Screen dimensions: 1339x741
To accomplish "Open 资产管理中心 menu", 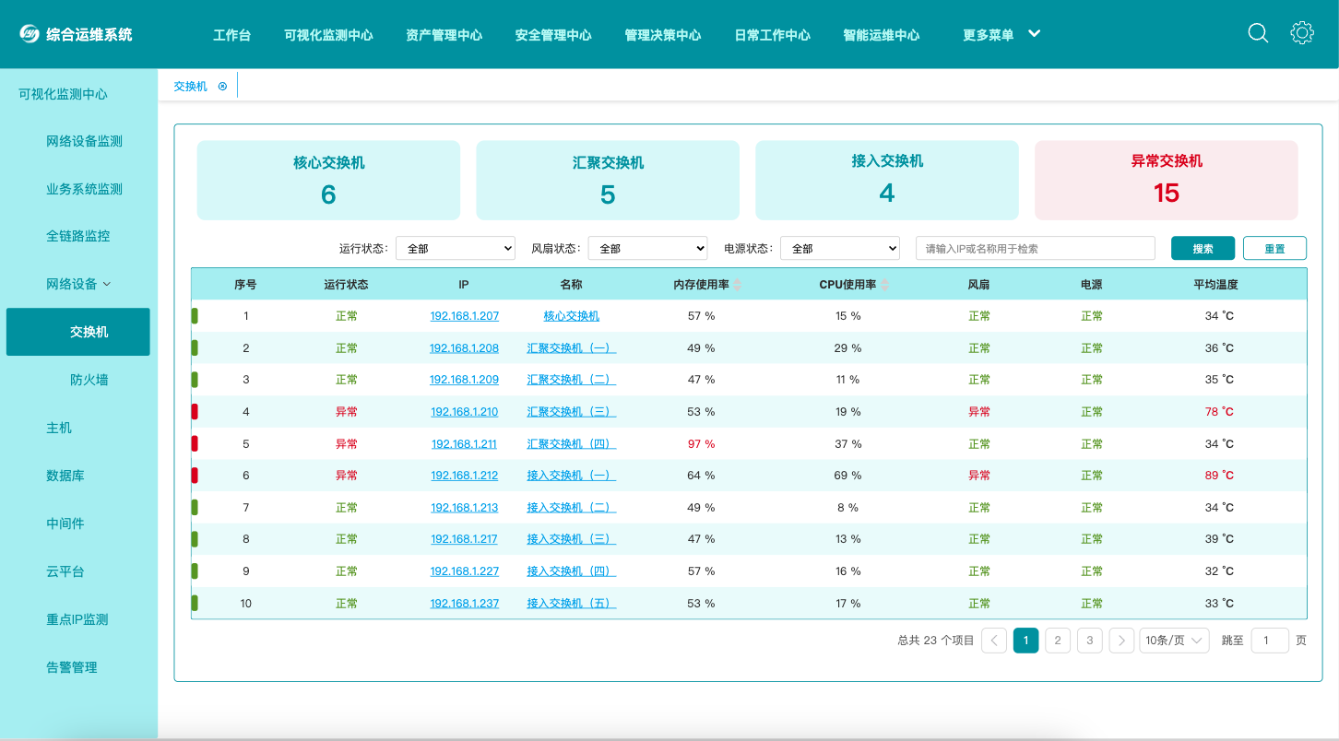I will (x=444, y=35).
